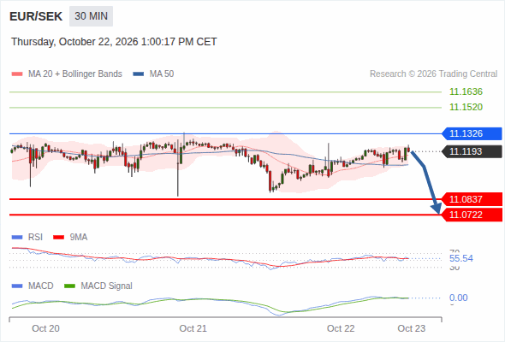
Task: Toggle the MACD Signal legend entry
Action: coord(98,286)
